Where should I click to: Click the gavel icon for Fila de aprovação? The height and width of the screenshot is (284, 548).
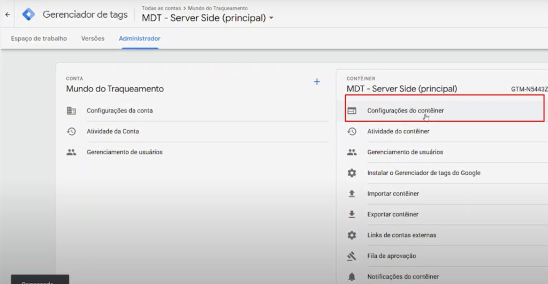(x=352, y=256)
